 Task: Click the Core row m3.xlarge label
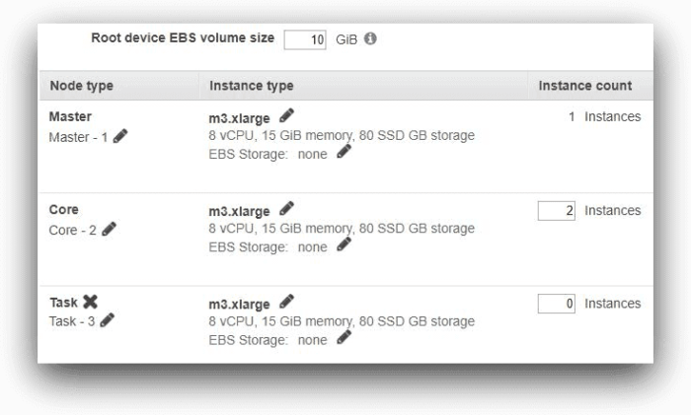[x=239, y=210]
